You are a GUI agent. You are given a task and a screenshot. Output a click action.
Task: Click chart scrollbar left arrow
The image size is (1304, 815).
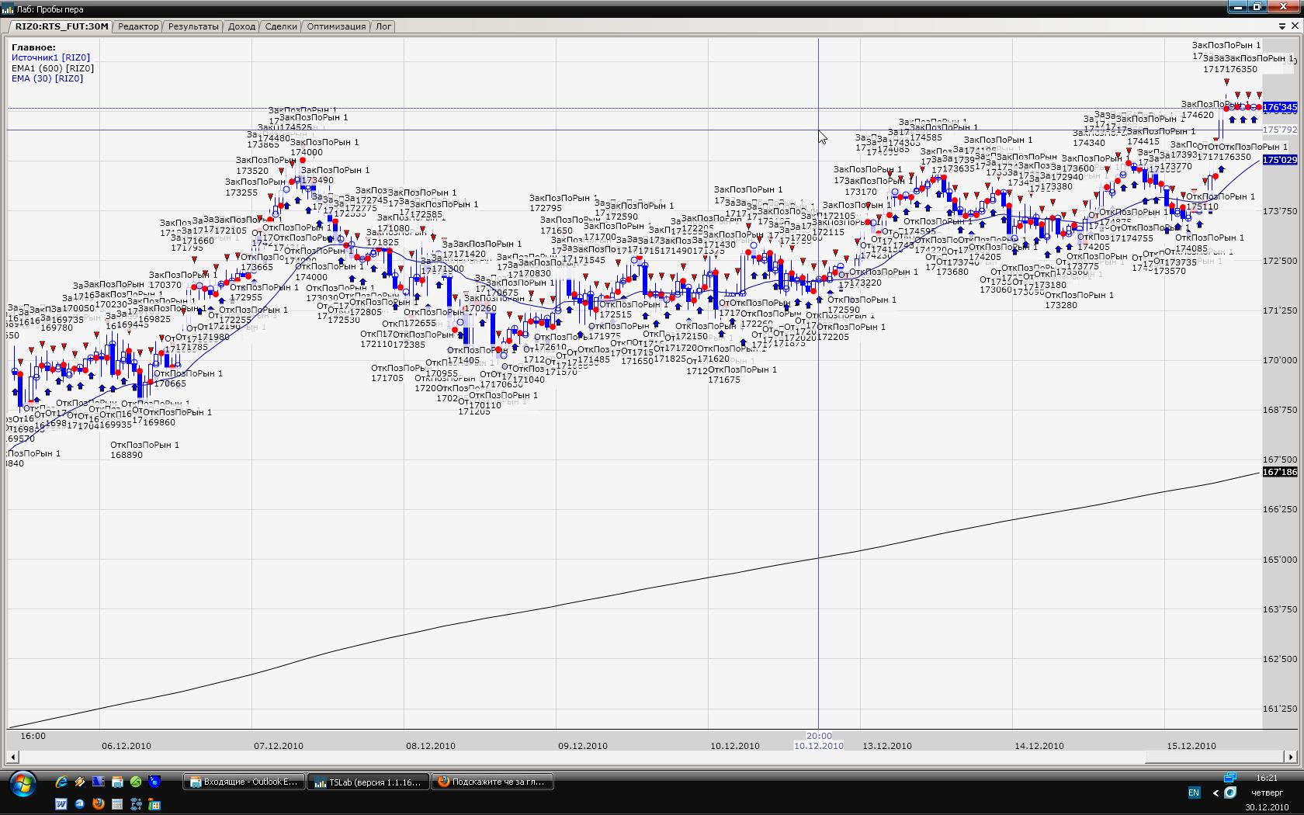(12, 757)
